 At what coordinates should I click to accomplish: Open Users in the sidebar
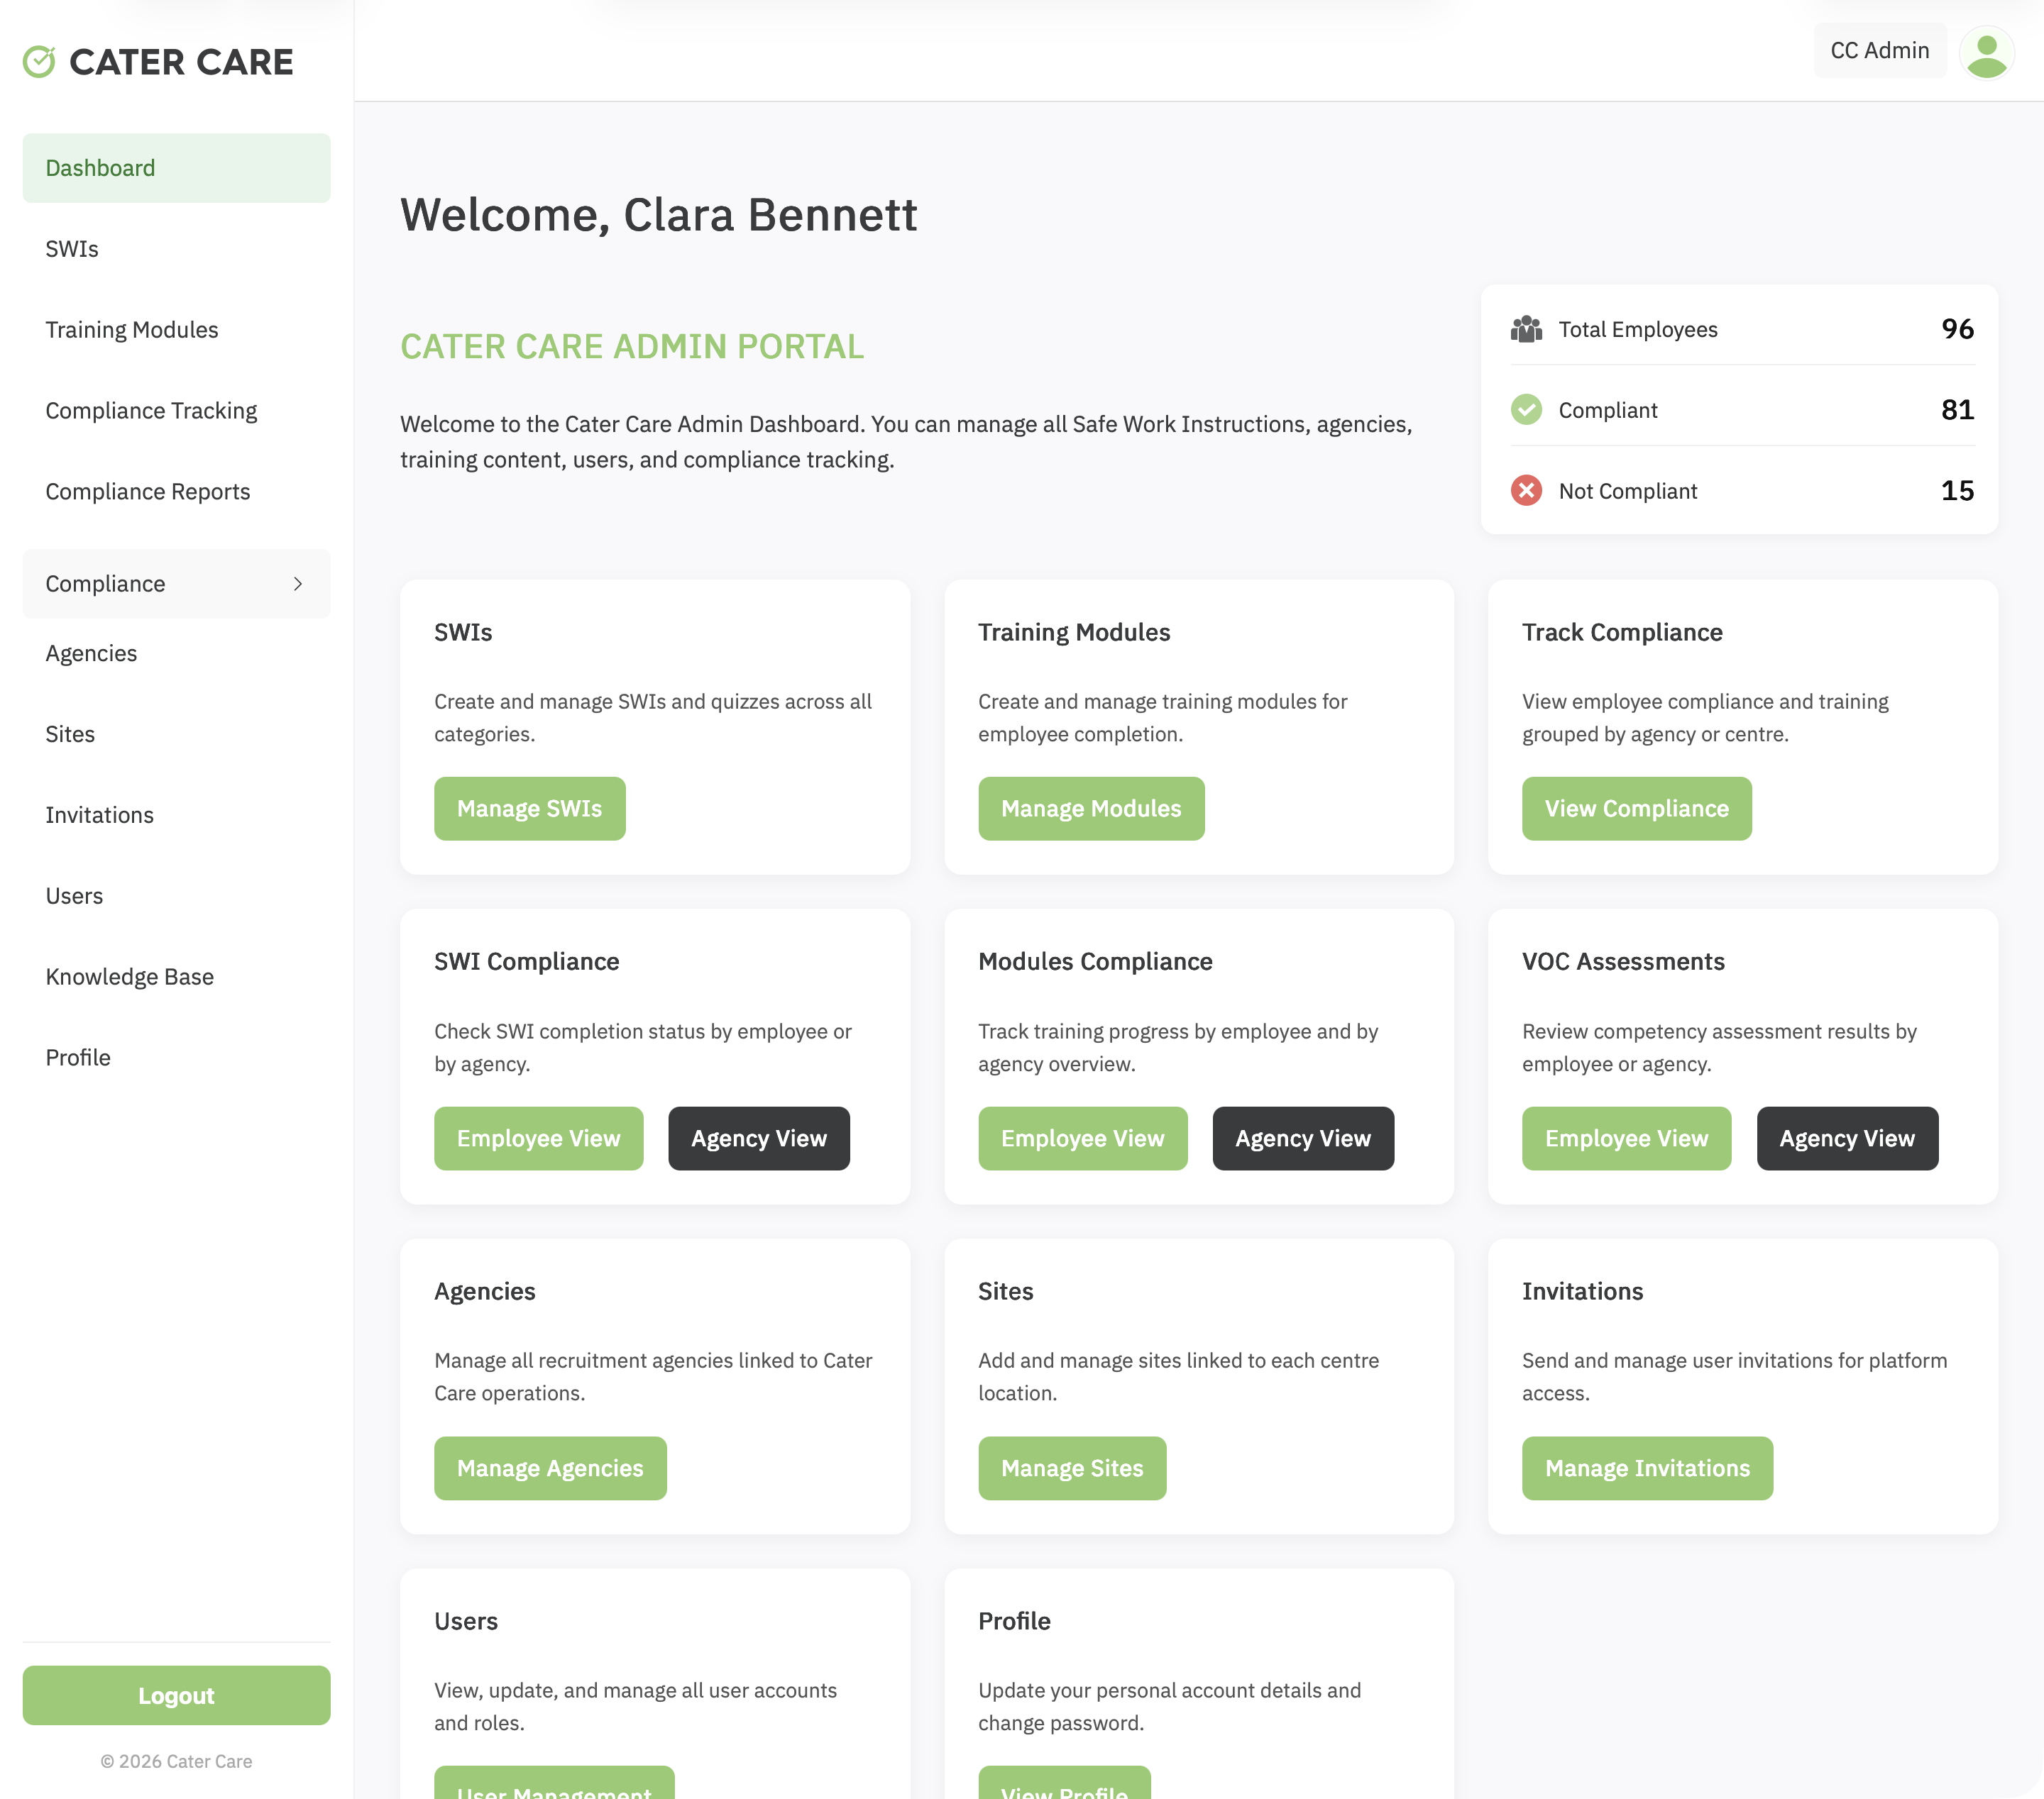tap(176, 897)
